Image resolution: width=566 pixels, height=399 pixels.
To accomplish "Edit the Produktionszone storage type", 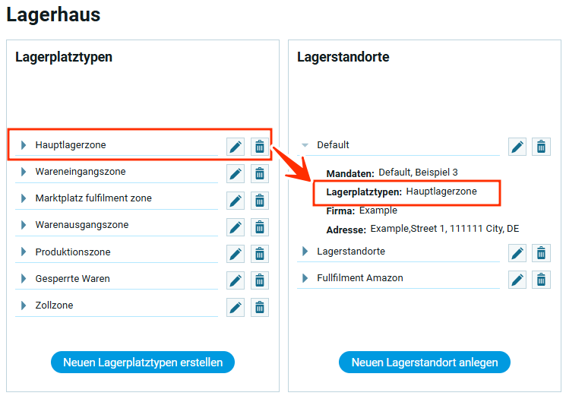I will point(236,253).
